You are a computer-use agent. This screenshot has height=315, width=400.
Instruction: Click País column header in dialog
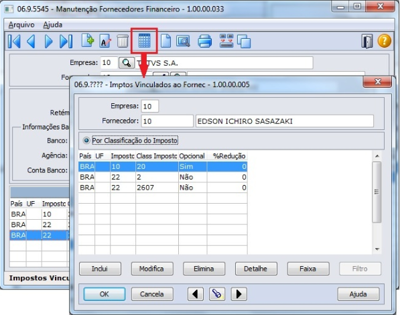coord(86,156)
